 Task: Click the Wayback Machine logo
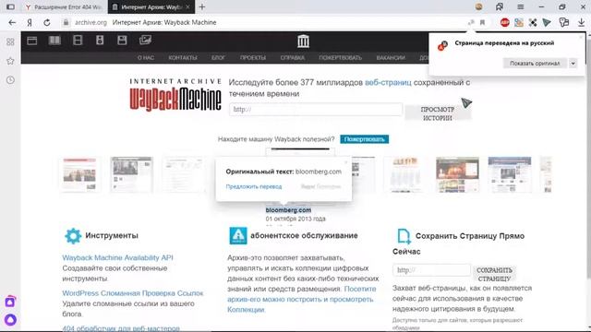click(x=175, y=95)
